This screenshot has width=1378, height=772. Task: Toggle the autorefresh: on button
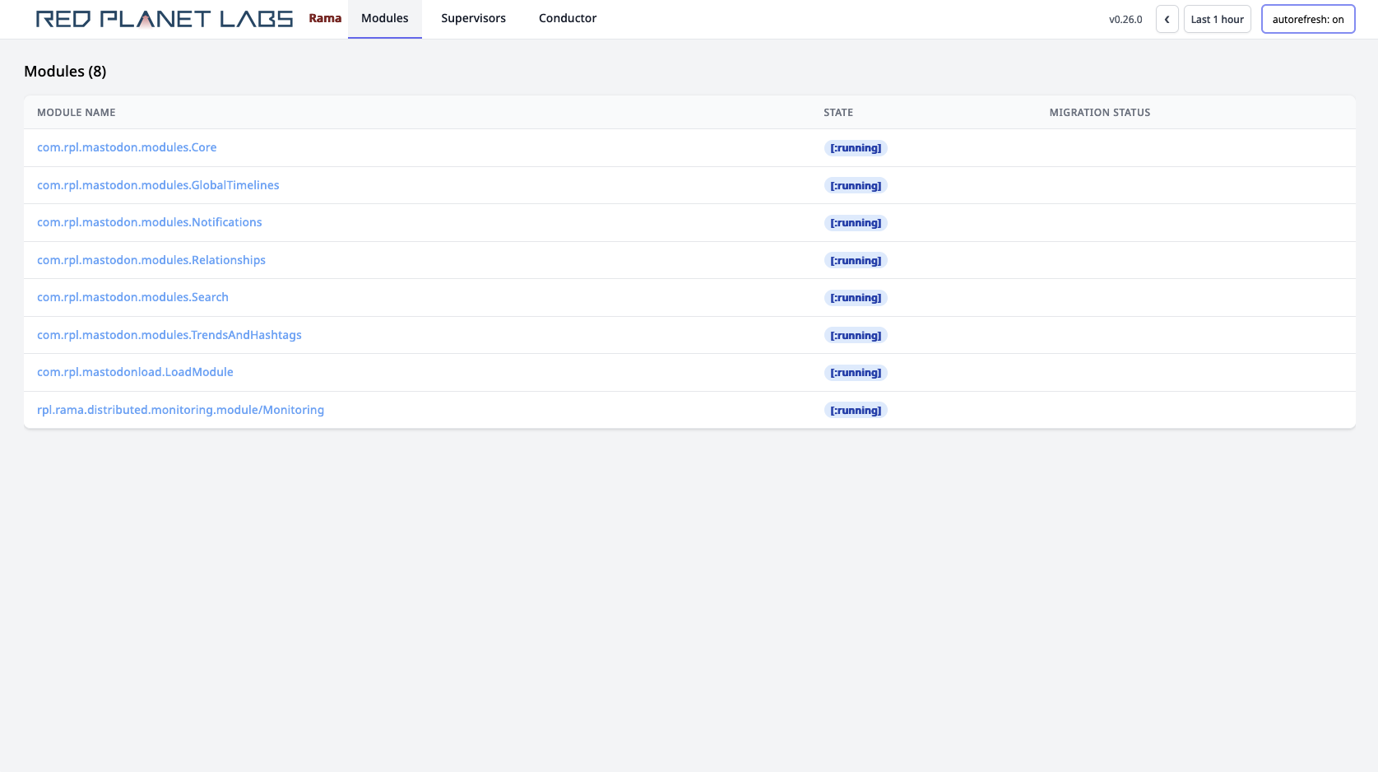[x=1308, y=19]
